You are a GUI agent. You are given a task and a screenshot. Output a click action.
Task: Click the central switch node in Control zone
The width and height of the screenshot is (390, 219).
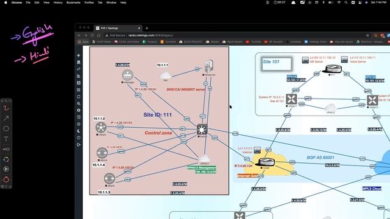tap(202, 130)
